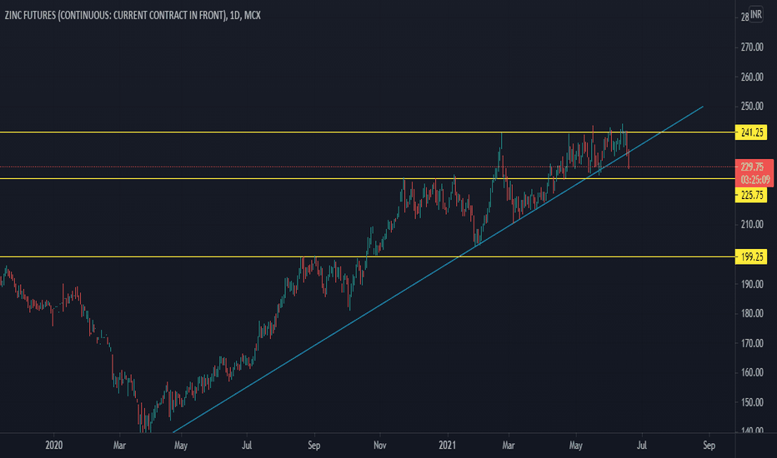Click the countdown timer 03:25:09
The height and width of the screenshot is (458, 777).
(755, 179)
